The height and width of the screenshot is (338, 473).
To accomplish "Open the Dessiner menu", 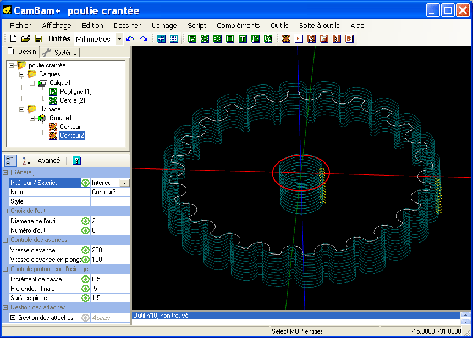I will tap(127, 26).
